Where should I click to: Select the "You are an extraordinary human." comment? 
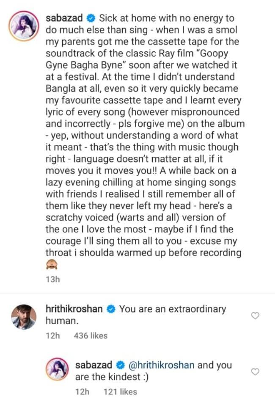click(x=169, y=310)
